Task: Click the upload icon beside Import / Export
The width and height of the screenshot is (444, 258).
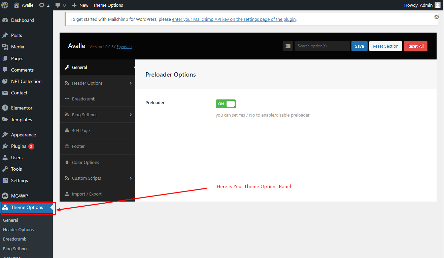Action: point(67,194)
